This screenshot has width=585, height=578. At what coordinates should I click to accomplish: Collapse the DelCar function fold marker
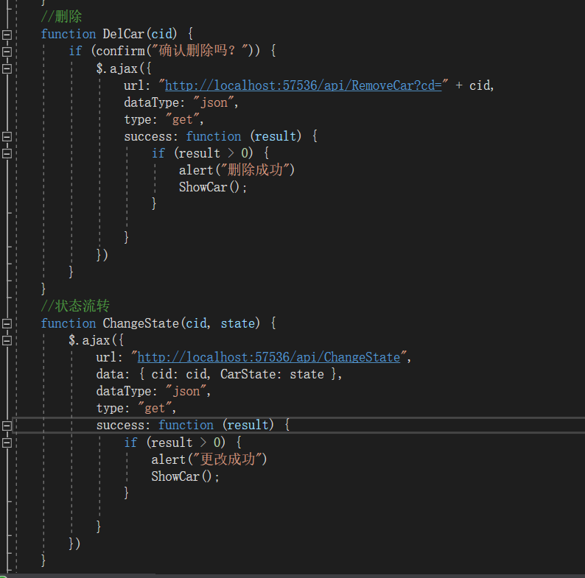pyautogui.click(x=7, y=35)
